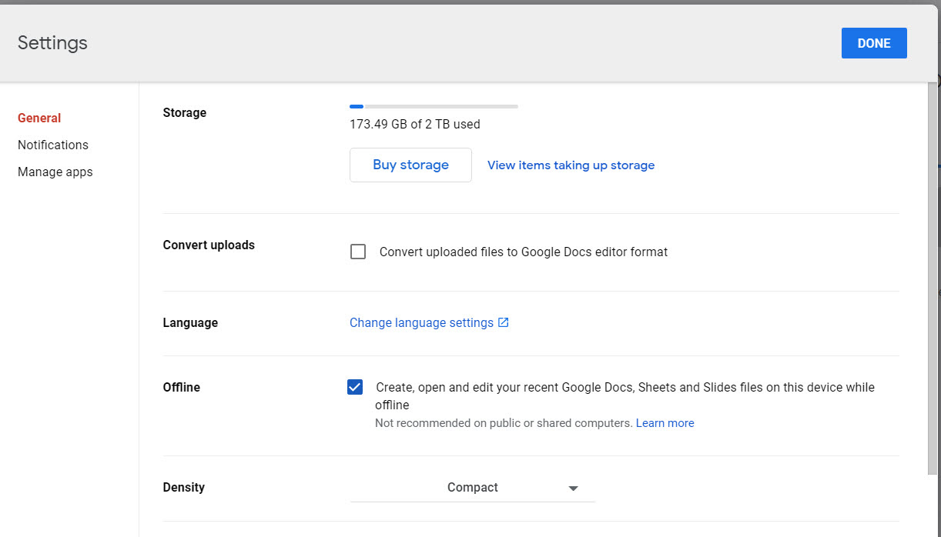Image resolution: width=941 pixels, height=537 pixels.
Task: Click the Density dropdown arrow
Action: (573, 488)
